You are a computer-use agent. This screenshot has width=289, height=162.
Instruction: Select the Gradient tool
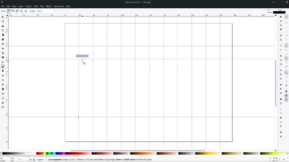(x=3, y=93)
